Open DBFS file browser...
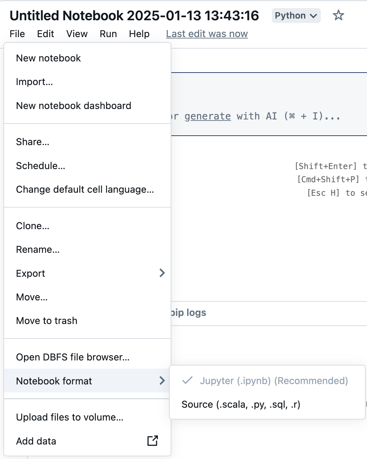Image resolution: width=367 pixels, height=459 pixels. coord(73,357)
